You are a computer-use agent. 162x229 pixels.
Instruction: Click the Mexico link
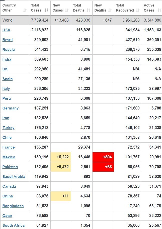tap(9, 157)
